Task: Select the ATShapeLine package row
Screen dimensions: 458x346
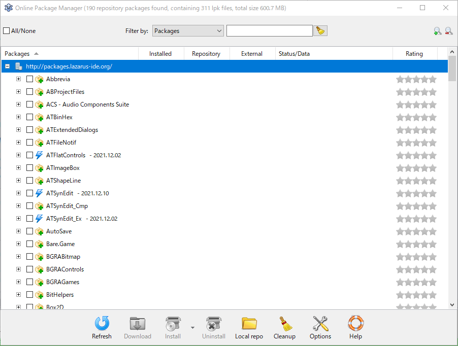Action: 224,180
